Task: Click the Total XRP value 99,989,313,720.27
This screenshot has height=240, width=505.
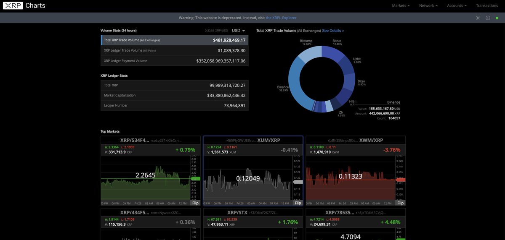Action: (x=227, y=85)
